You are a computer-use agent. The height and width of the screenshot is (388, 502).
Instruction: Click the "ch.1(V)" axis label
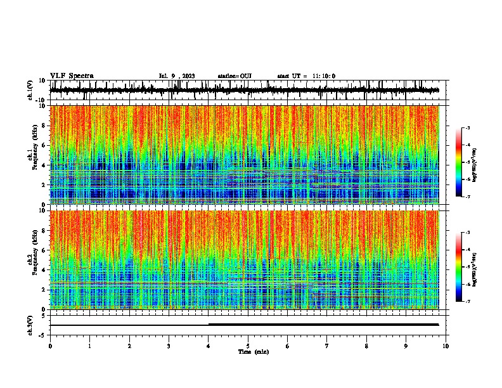(30, 90)
